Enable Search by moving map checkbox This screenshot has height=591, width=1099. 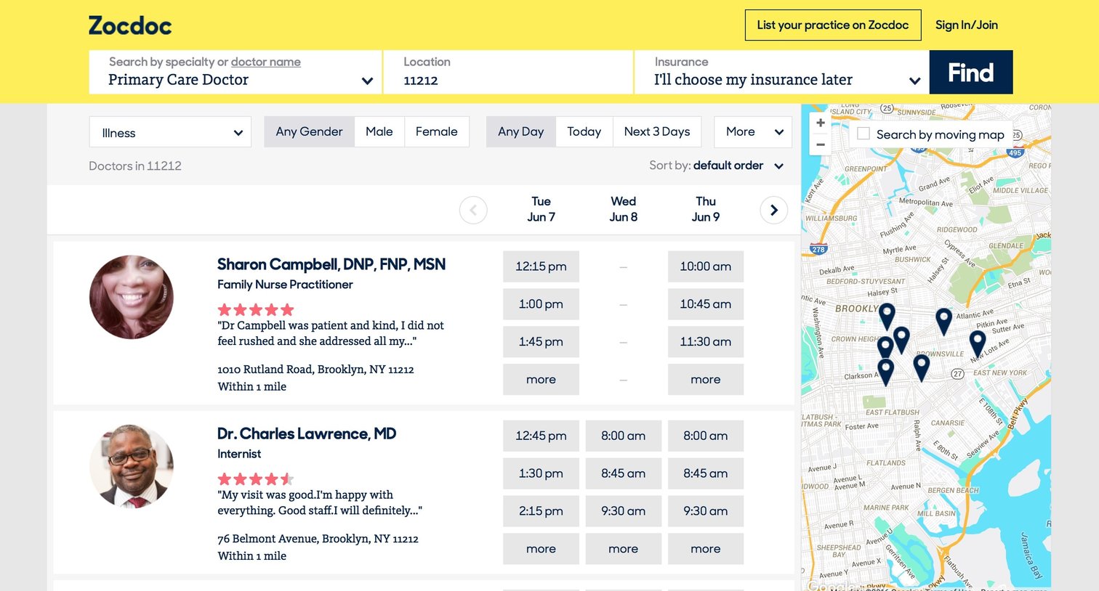863,134
